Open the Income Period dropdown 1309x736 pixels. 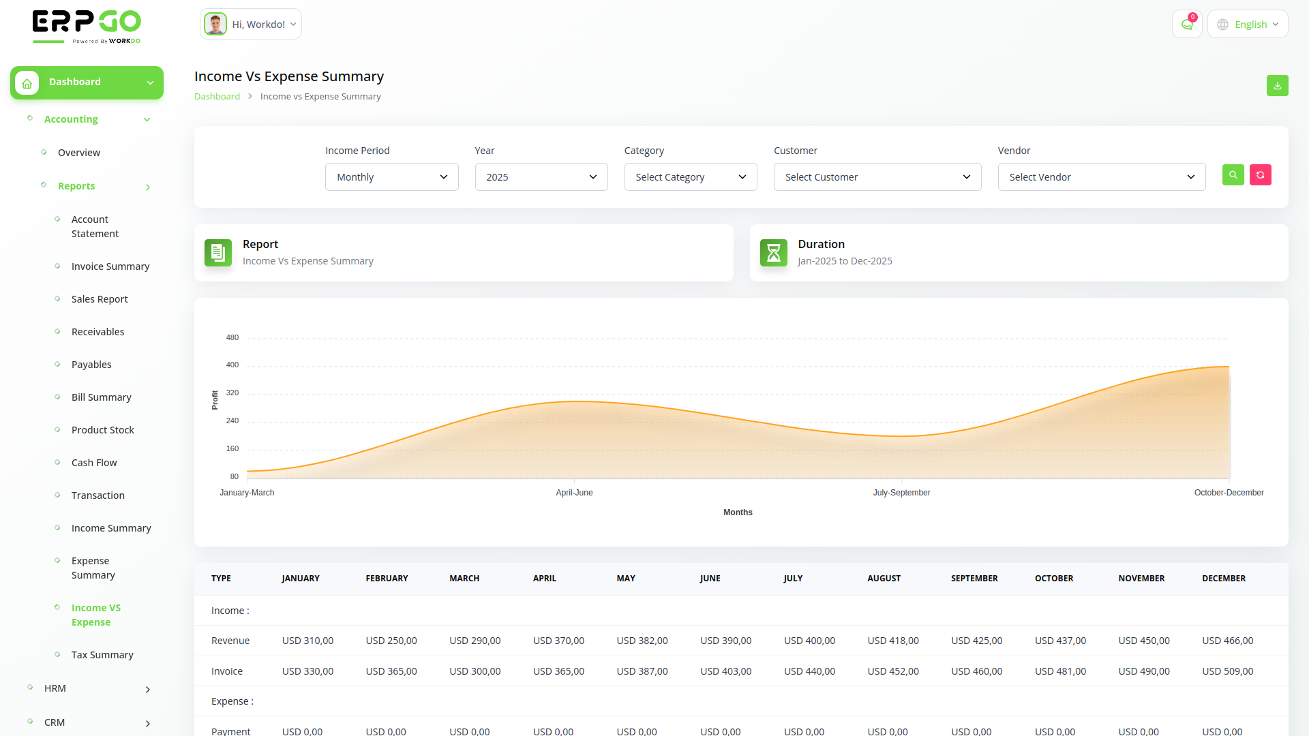[391, 177]
